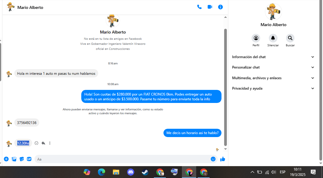Open more actions plus icon
This screenshot has width=323, height=178.
tap(6, 159)
